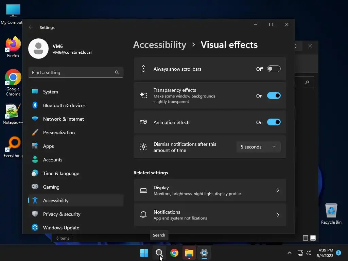Click the Apps grid icon
This screenshot has width=348, height=261.
tap(35, 145)
